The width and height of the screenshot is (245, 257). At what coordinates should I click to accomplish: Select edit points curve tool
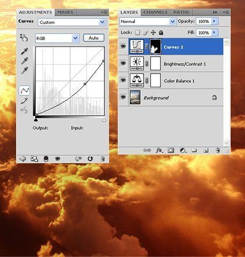pyautogui.click(x=24, y=90)
